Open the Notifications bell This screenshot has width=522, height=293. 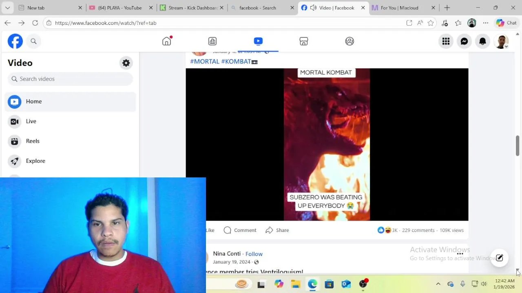point(482,41)
